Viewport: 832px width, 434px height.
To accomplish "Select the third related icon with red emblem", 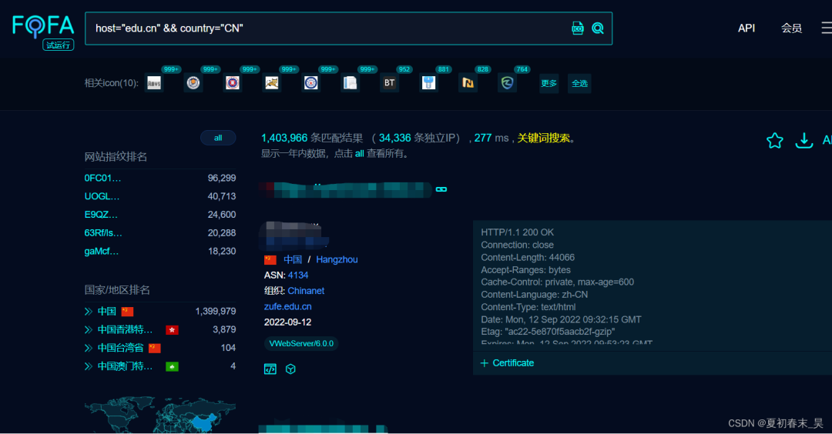I will point(233,82).
